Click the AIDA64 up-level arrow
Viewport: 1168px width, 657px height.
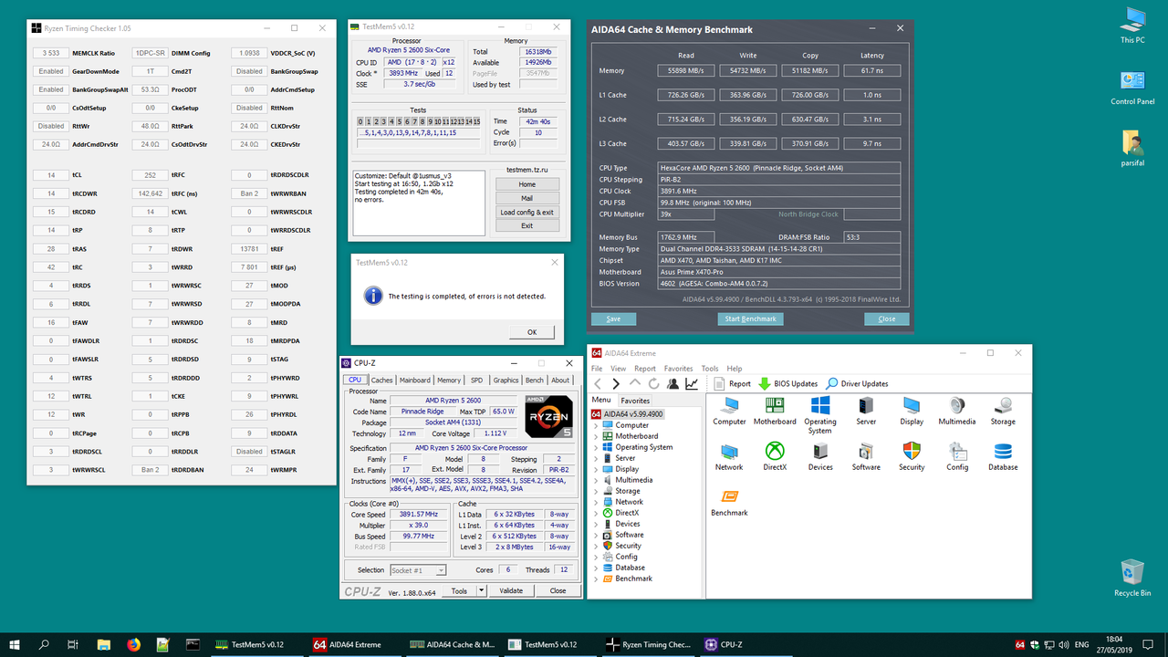pyautogui.click(x=635, y=383)
